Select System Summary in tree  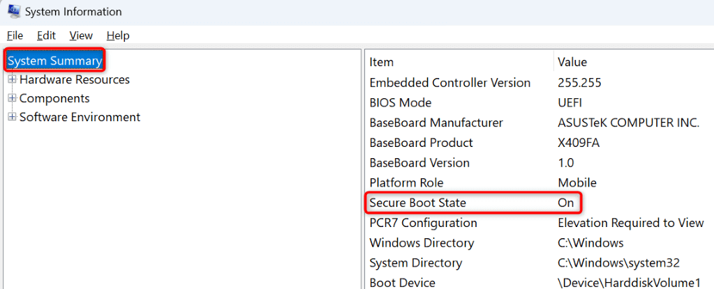[54, 61]
